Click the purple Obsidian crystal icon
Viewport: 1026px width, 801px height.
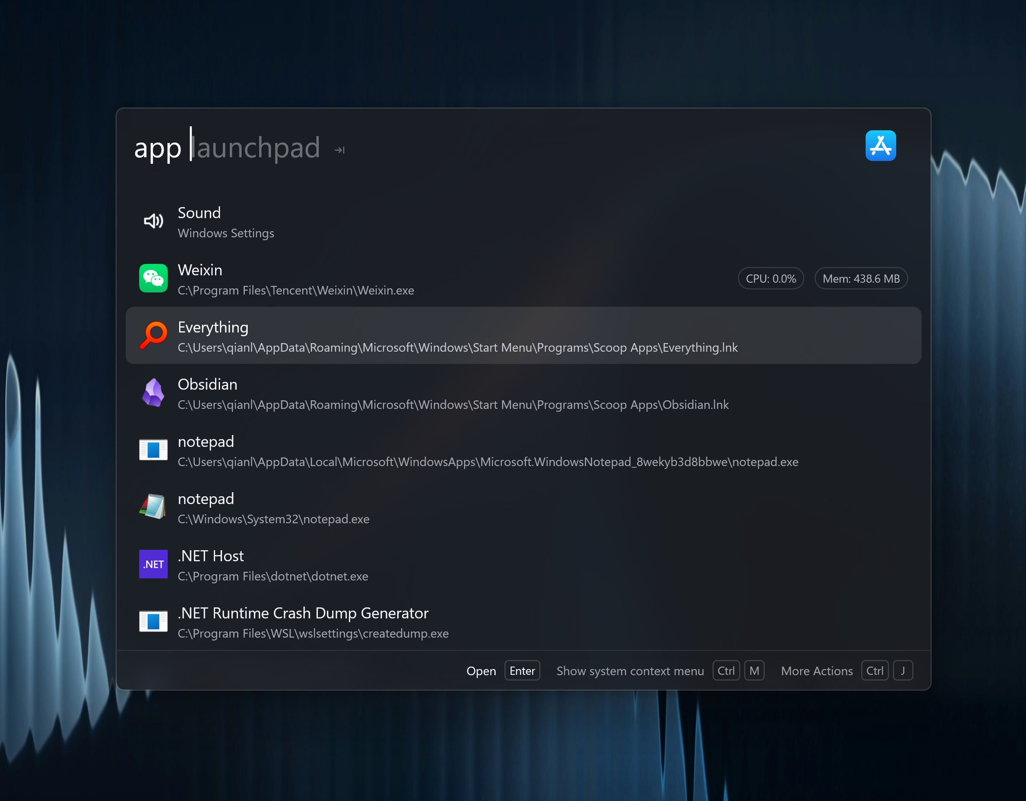[x=153, y=393]
